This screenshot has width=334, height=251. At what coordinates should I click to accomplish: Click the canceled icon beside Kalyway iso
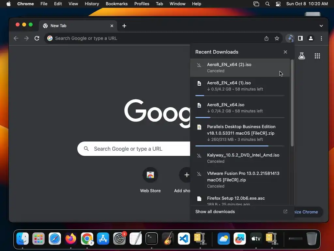point(199,156)
